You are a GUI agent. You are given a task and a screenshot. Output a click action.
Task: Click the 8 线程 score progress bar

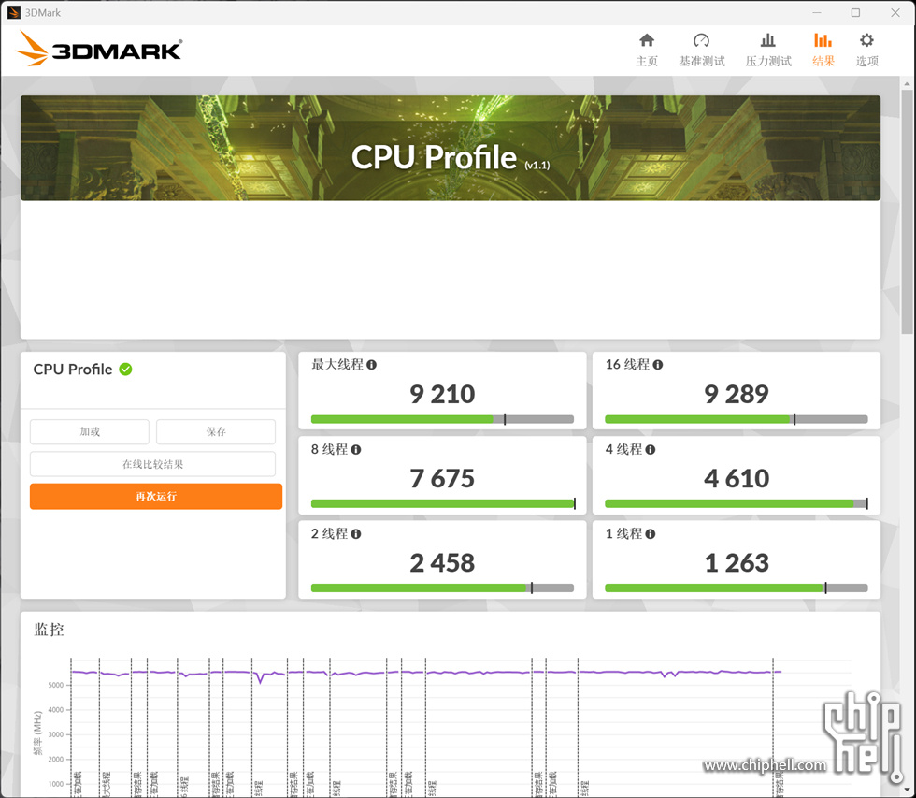442,503
